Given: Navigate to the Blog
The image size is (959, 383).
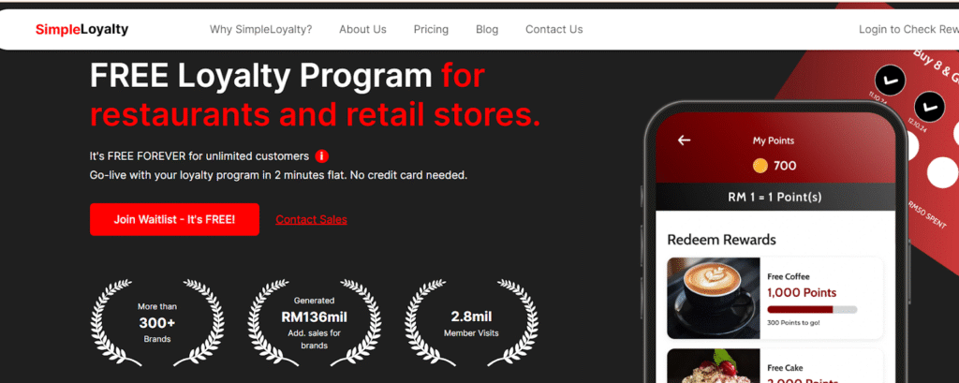Looking at the screenshot, I should (487, 29).
